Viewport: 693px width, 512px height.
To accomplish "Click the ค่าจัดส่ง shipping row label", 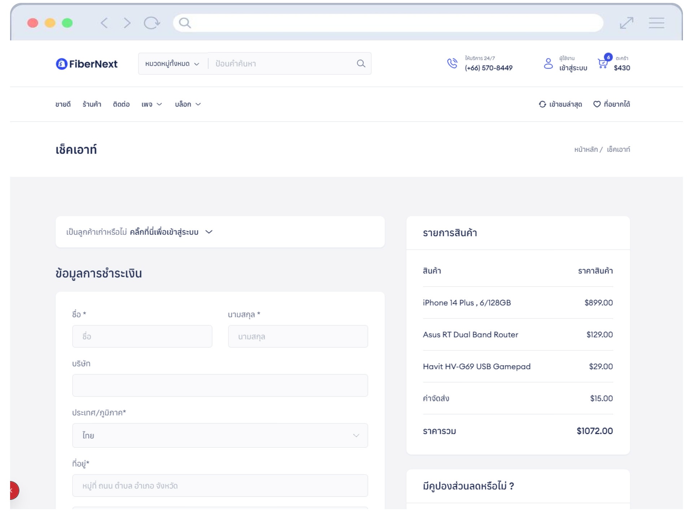I will [436, 398].
